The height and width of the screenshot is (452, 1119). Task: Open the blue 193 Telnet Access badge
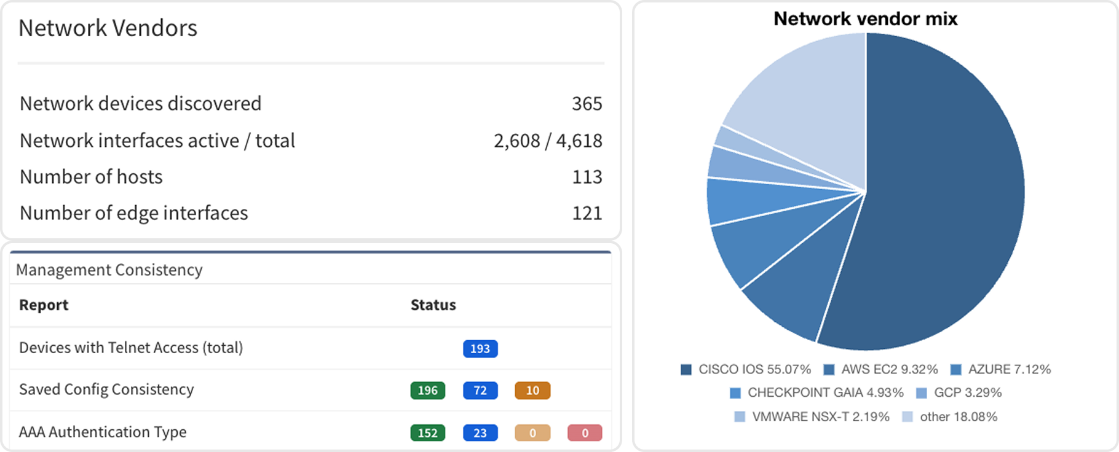coord(480,349)
